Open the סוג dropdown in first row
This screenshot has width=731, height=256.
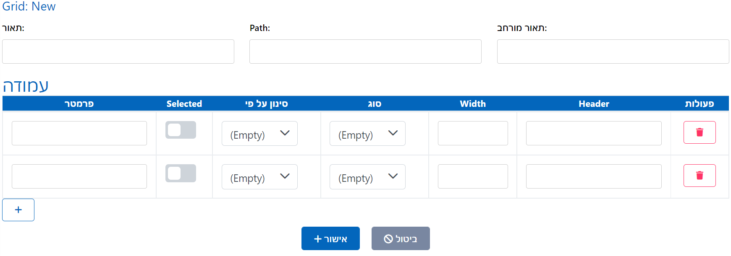point(367,133)
